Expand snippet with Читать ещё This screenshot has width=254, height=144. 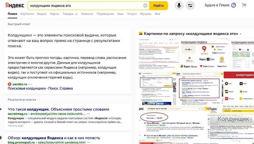click(x=16, y=126)
